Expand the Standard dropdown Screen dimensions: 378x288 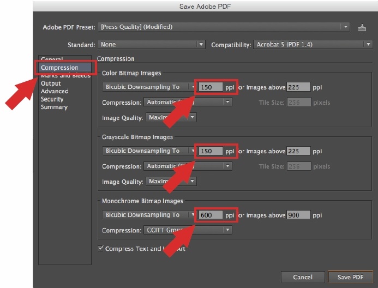(x=152, y=45)
